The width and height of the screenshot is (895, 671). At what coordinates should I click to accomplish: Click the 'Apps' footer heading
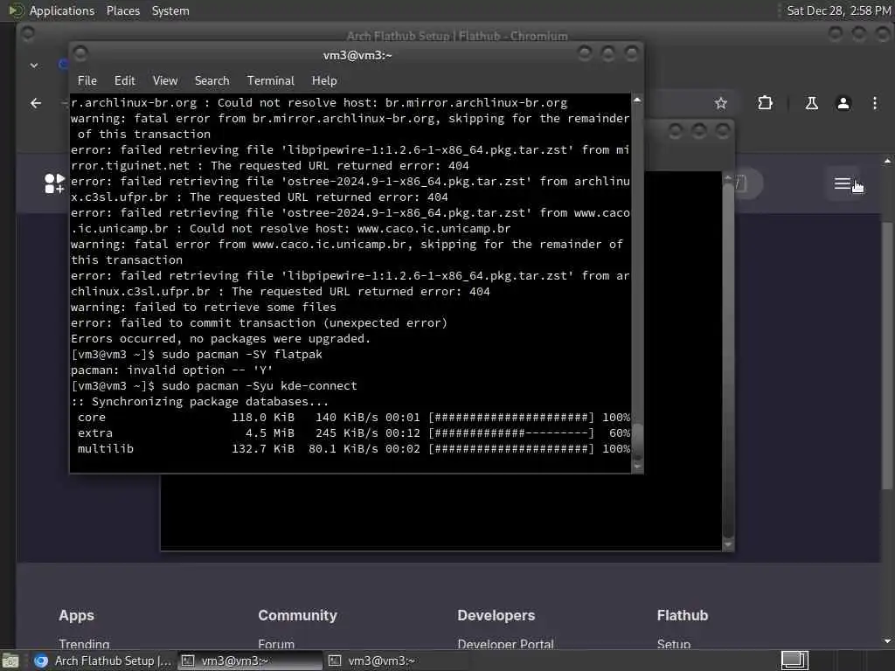(77, 616)
